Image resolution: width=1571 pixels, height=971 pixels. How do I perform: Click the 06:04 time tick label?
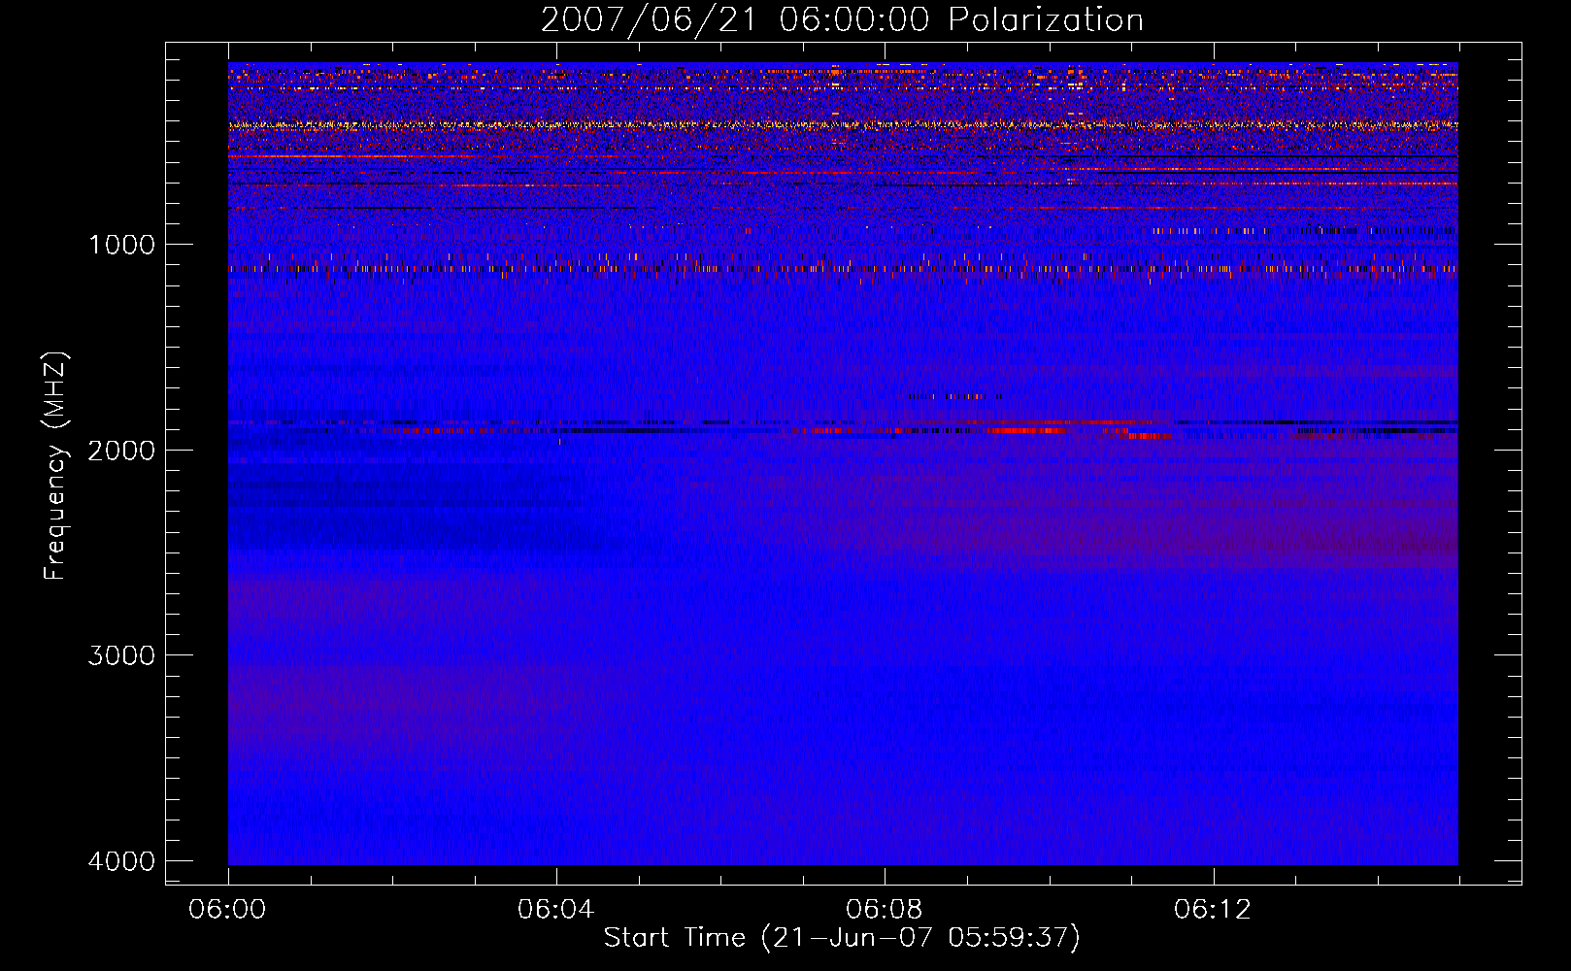click(556, 910)
